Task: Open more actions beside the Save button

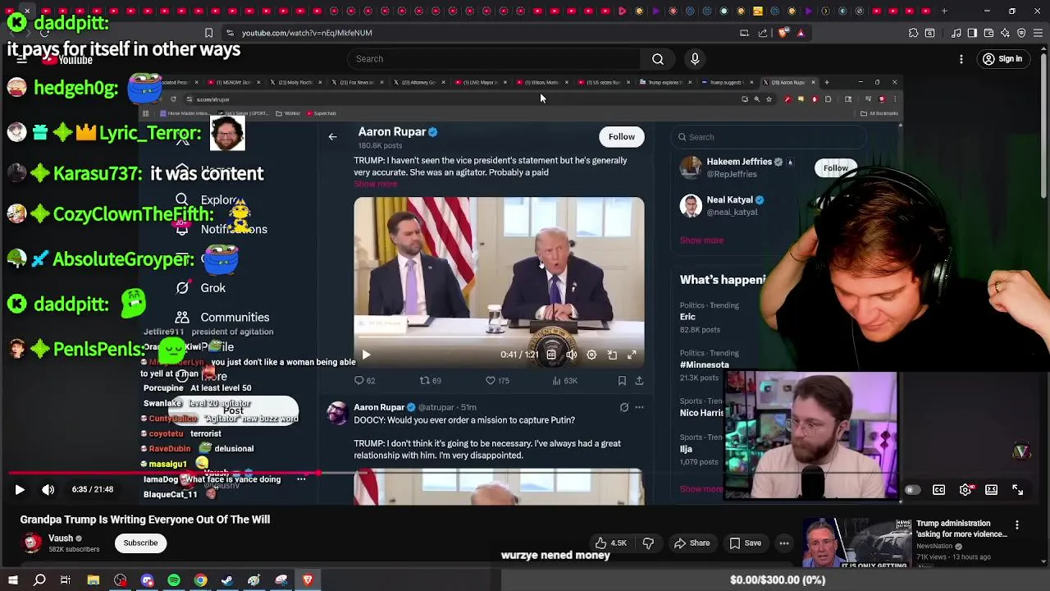Action: tap(784, 543)
